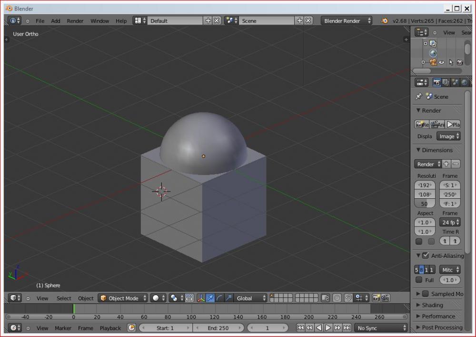Open the Blender Render engine dropdown
Screen dimensions: 476x337
pos(347,21)
